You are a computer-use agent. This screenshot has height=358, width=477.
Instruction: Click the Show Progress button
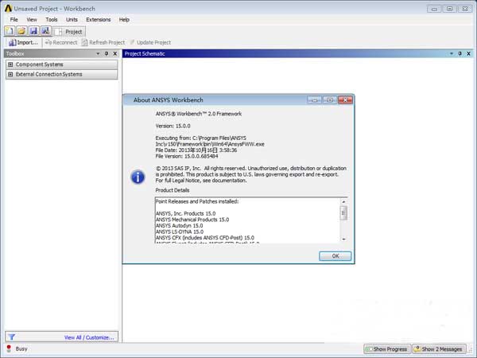(x=387, y=349)
